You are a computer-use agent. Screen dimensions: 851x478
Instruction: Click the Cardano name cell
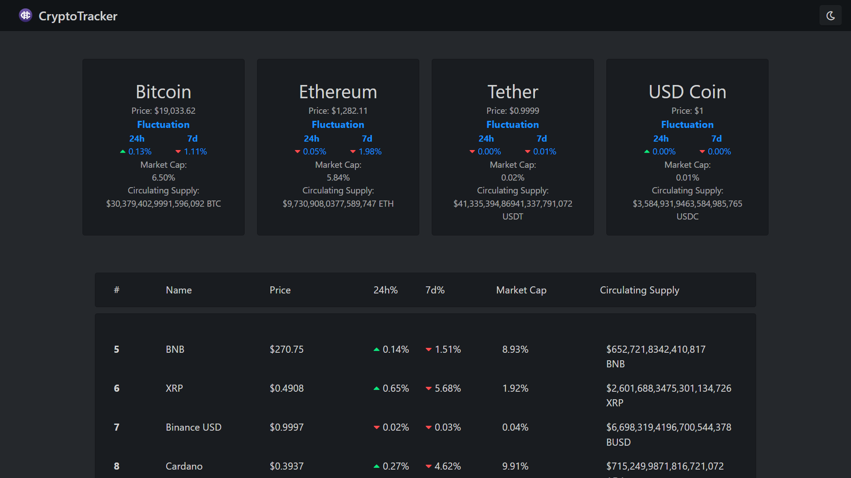(x=184, y=466)
